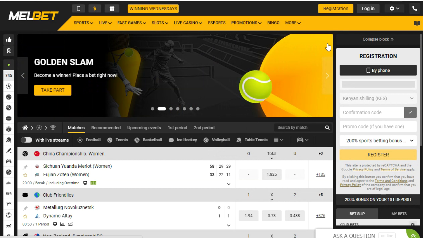The width and height of the screenshot is (423, 238).
Task: Pin the Metallurg Novokuznetsk match
Action: [x=25, y=208]
